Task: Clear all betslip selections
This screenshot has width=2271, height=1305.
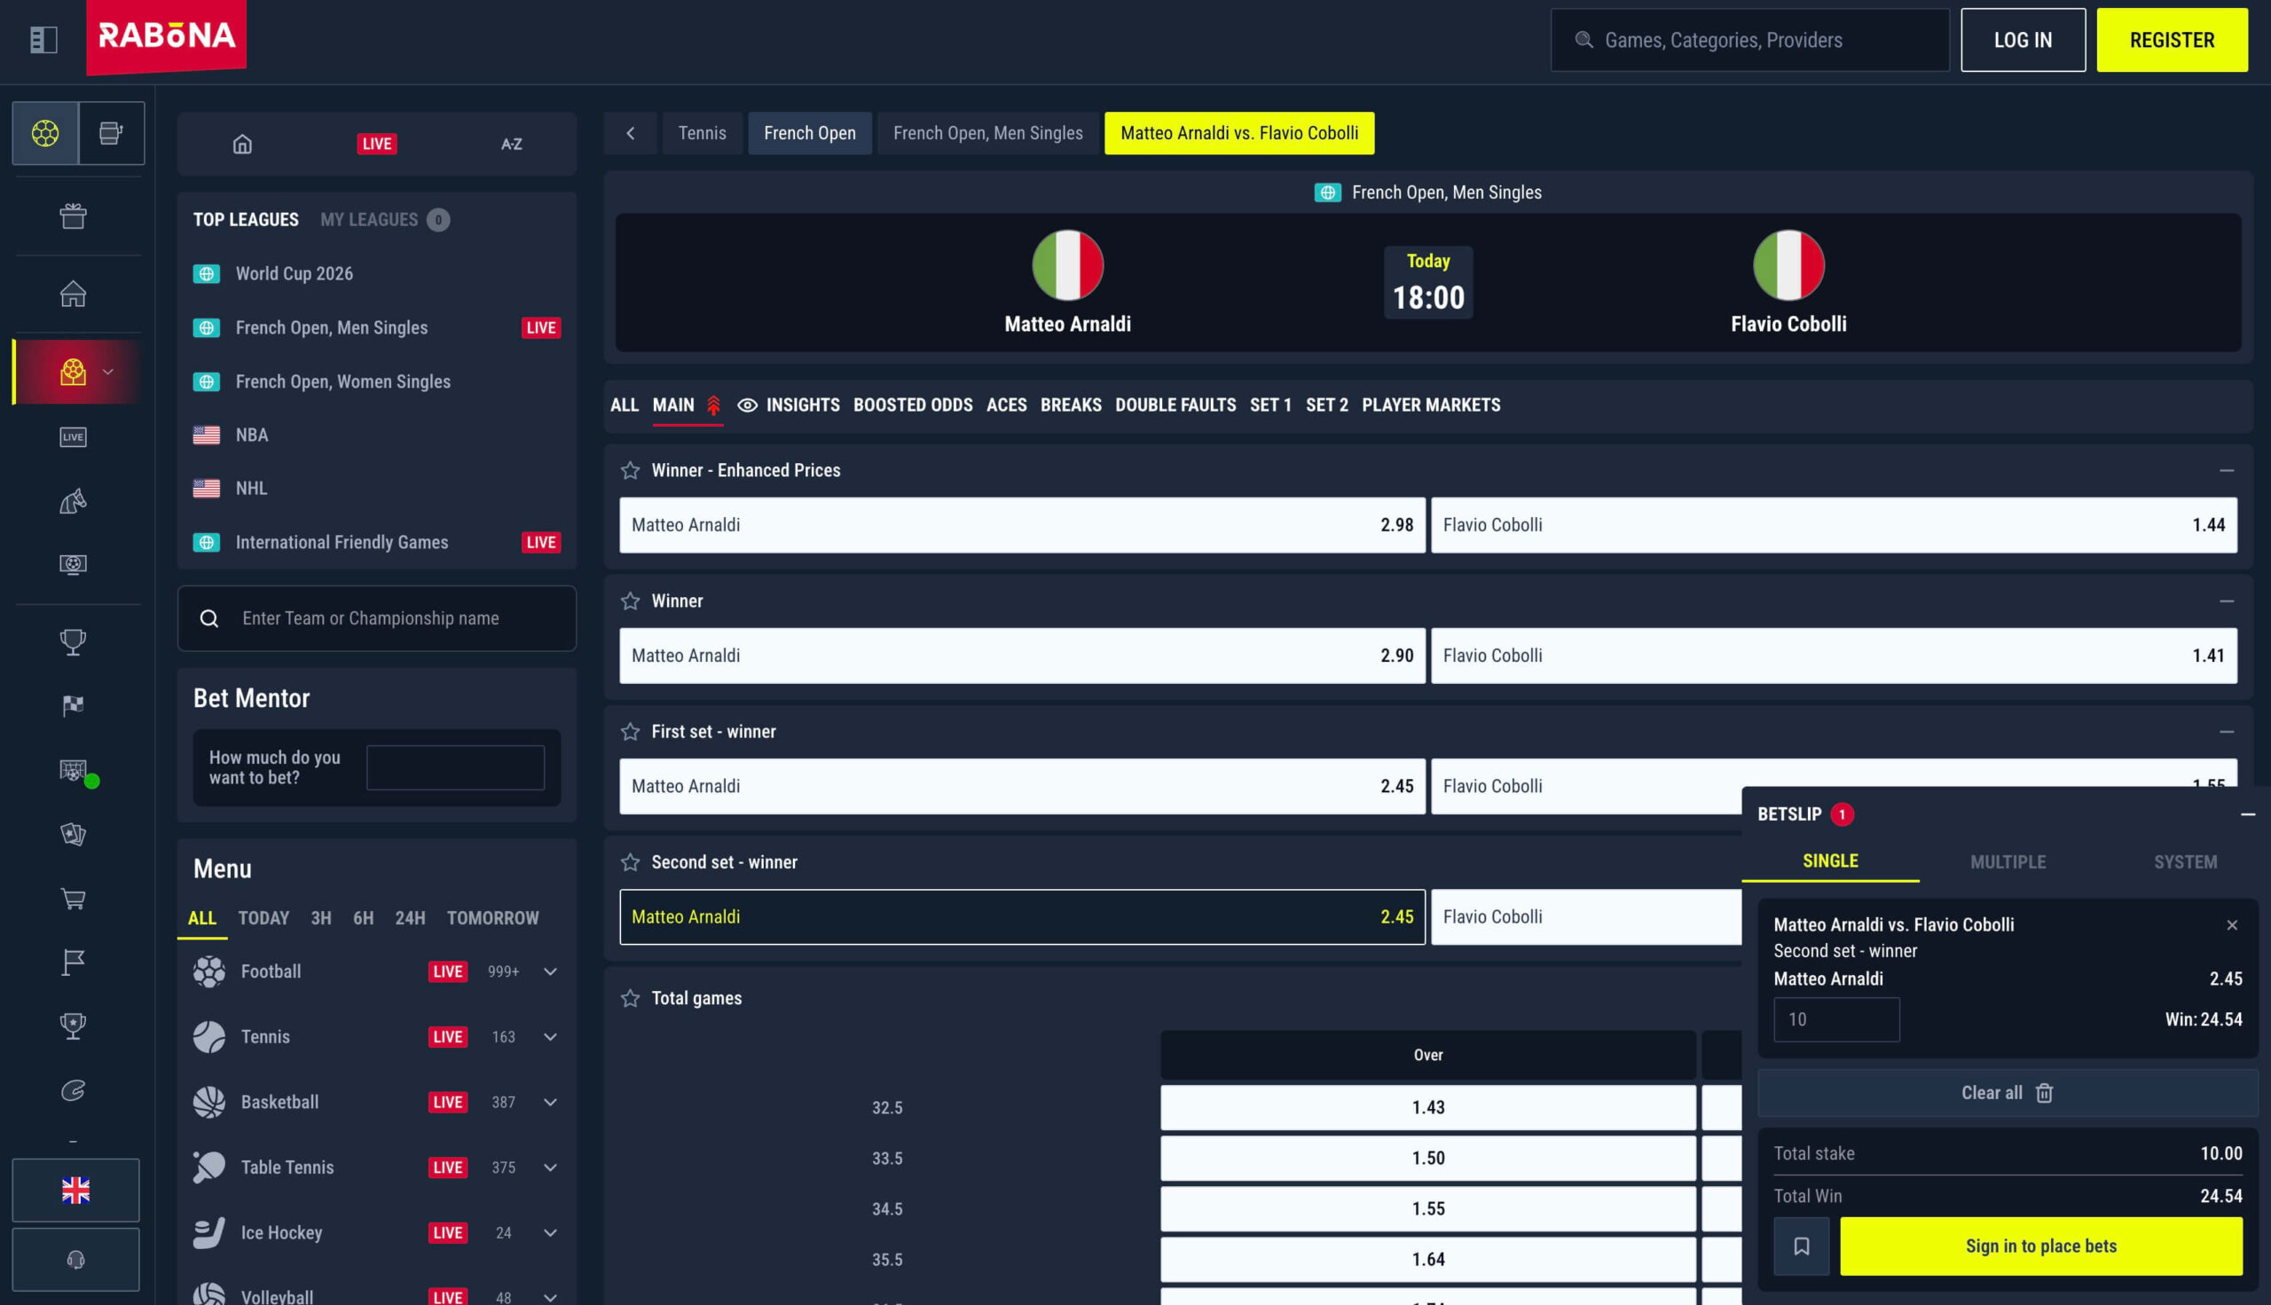Action: [x=2007, y=1093]
